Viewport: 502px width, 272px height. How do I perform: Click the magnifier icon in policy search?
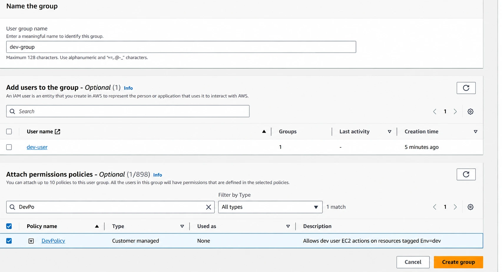pos(12,207)
